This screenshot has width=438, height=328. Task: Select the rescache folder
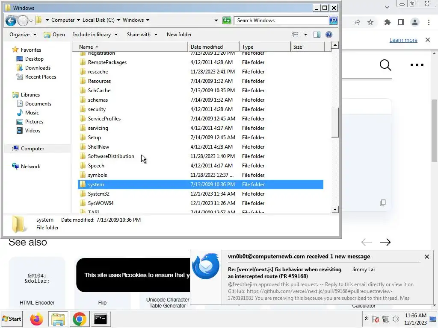(98, 72)
